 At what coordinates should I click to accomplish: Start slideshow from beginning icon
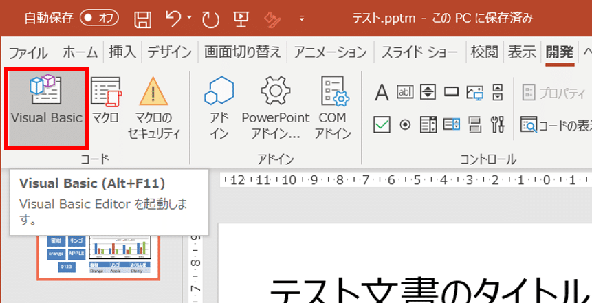(241, 19)
